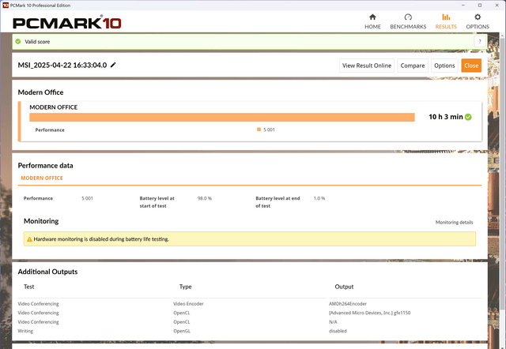
Task: Click the Video Encoder type cell
Action: click(188, 303)
